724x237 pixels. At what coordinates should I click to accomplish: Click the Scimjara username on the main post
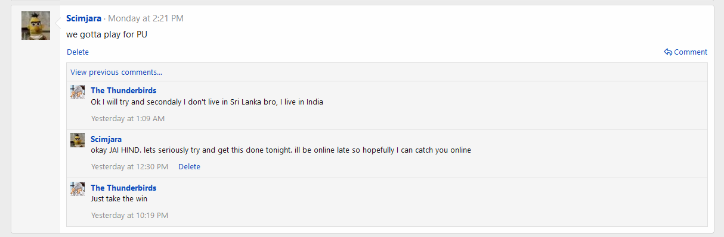coord(83,18)
